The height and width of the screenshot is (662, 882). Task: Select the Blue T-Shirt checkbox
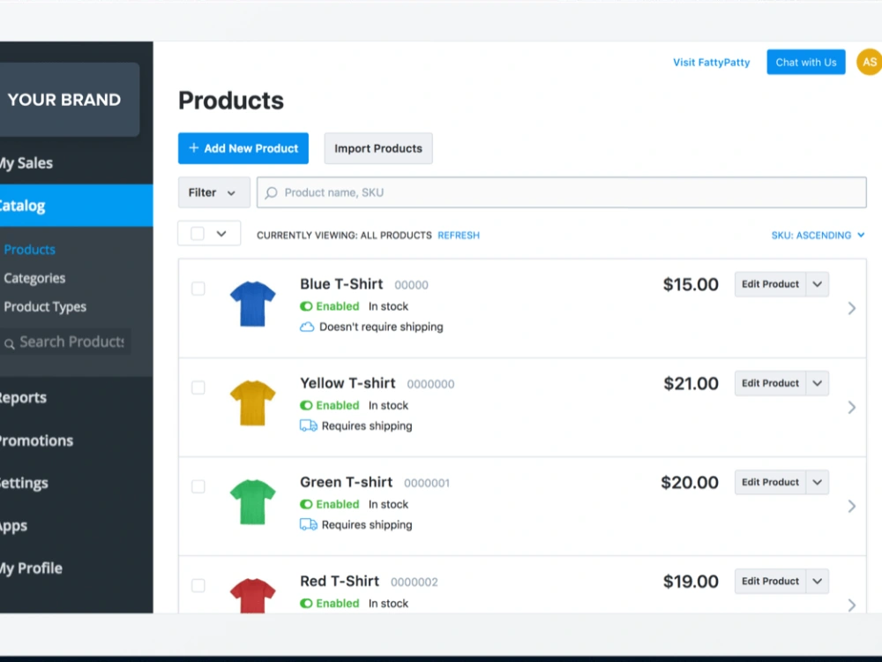point(198,289)
